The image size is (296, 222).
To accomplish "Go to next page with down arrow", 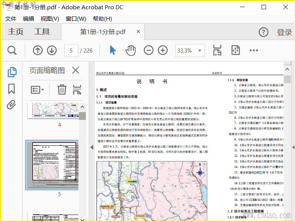I will coord(52,50).
